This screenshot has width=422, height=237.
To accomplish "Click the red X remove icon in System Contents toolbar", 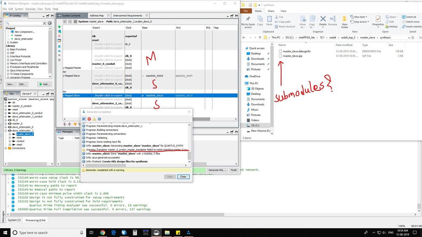I will [59, 36].
